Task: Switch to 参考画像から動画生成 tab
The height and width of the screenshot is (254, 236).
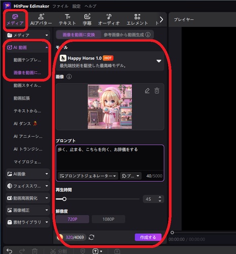Action: pos(124,35)
